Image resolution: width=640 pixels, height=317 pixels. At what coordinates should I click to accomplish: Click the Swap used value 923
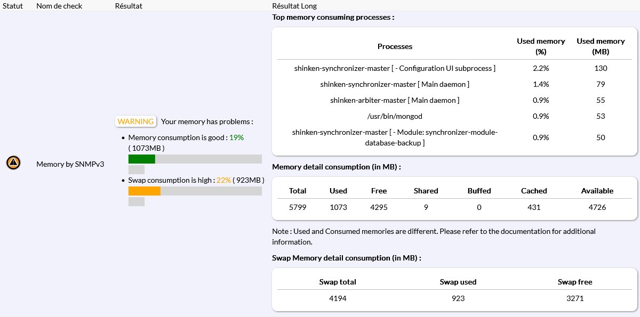click(x=458, y=298)
